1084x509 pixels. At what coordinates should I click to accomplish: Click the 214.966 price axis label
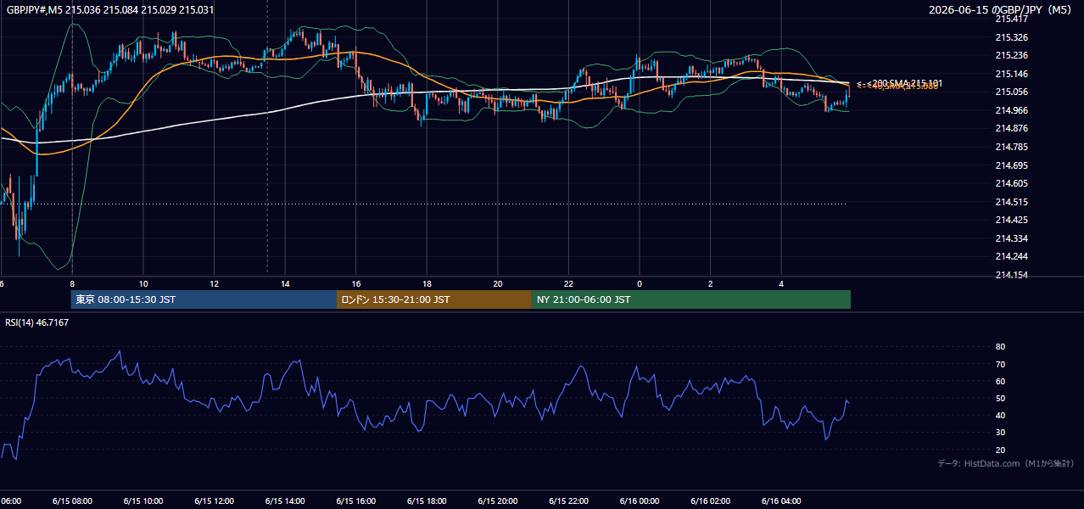pos(1012,110)
